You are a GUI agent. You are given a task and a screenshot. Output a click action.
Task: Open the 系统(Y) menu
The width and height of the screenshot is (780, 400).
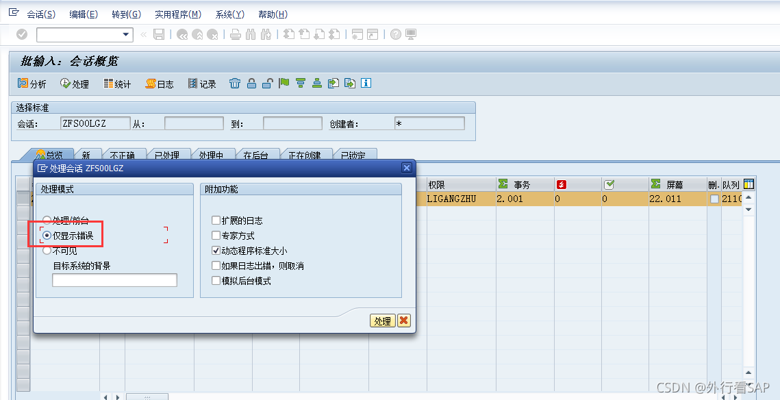point(229,14)
